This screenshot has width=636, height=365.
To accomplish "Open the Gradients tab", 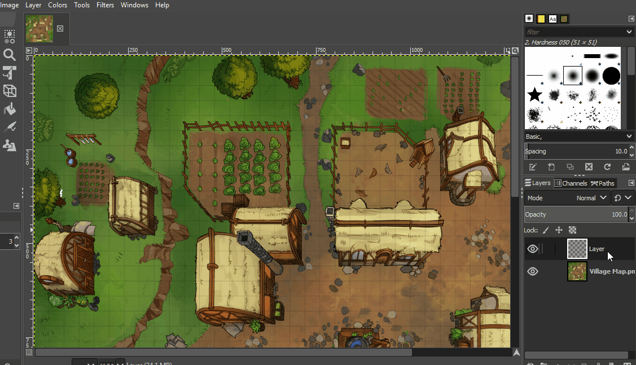I will coord(541,18).
